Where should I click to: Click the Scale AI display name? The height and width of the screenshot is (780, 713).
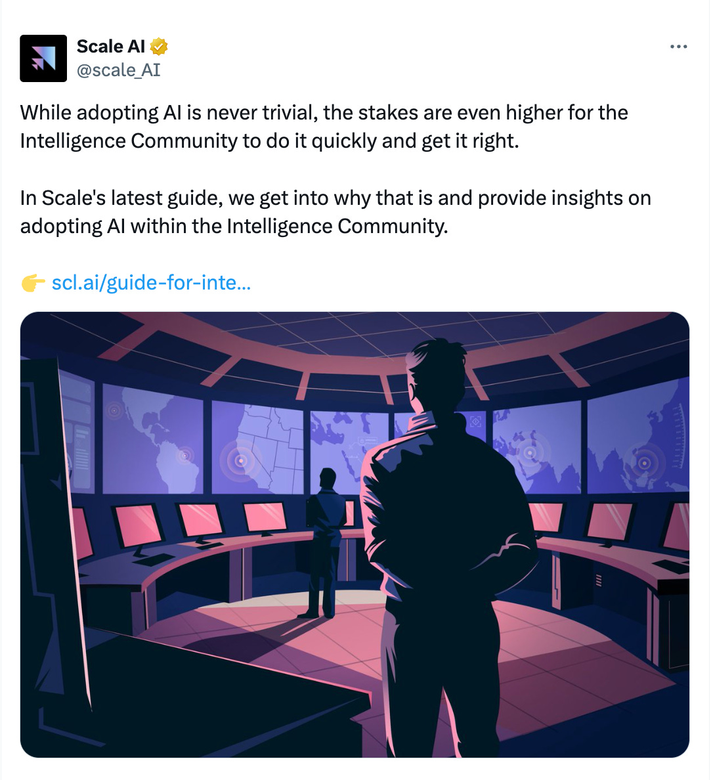pyautogui.click(x=110, y=46)
